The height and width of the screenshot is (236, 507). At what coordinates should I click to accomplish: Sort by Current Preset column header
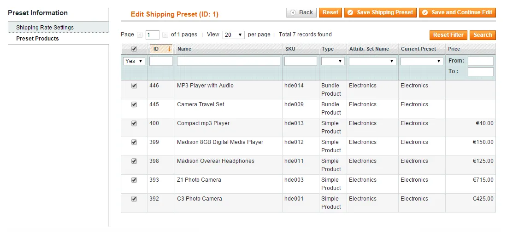pyautogui.click(x=419, y=49)
